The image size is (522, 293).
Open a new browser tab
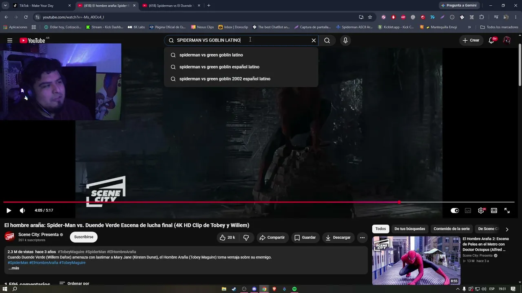coord(209,6)
